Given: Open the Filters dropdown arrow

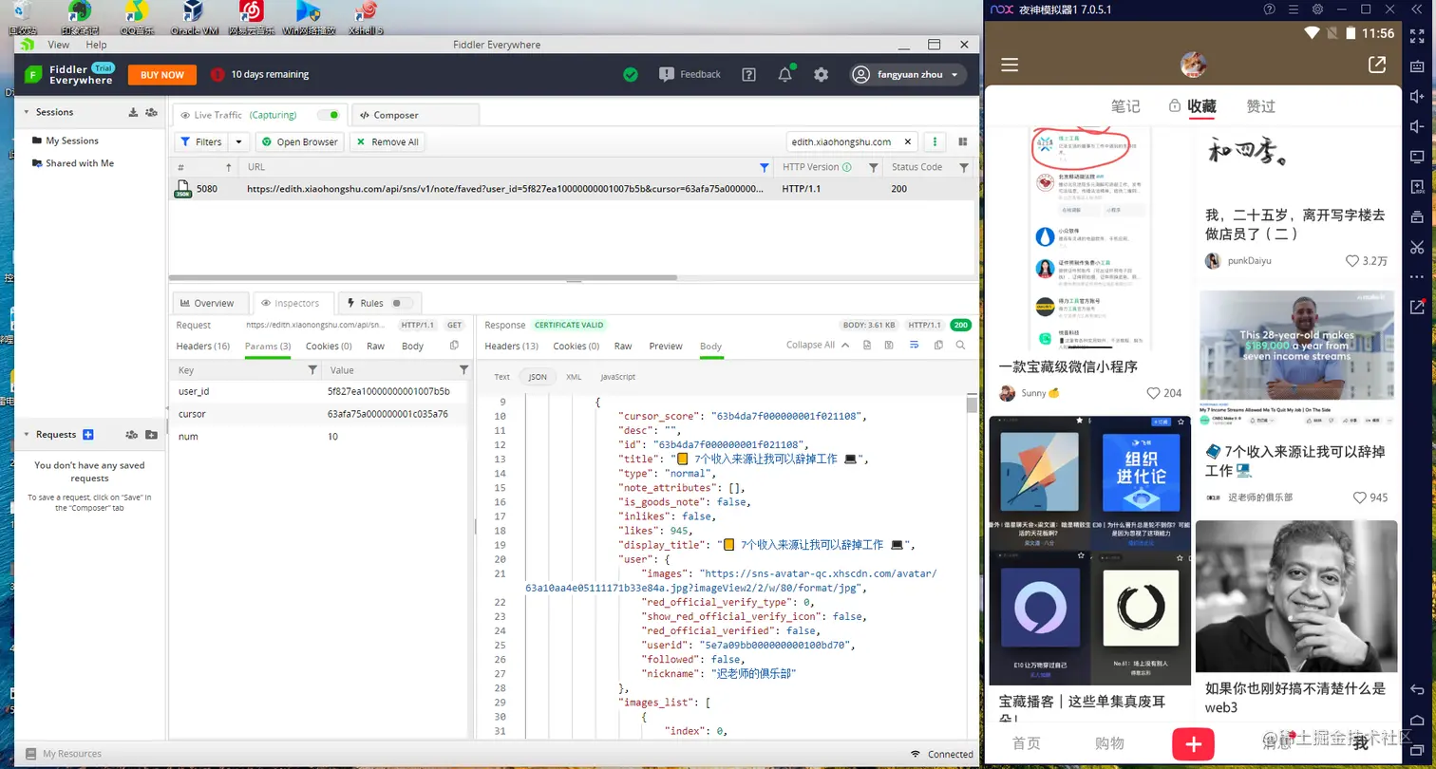Looking at the screenshot, I should (238, 141).
